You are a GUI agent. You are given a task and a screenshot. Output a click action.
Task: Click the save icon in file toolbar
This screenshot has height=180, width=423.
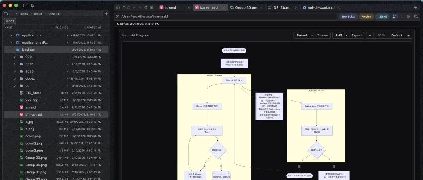409,16
